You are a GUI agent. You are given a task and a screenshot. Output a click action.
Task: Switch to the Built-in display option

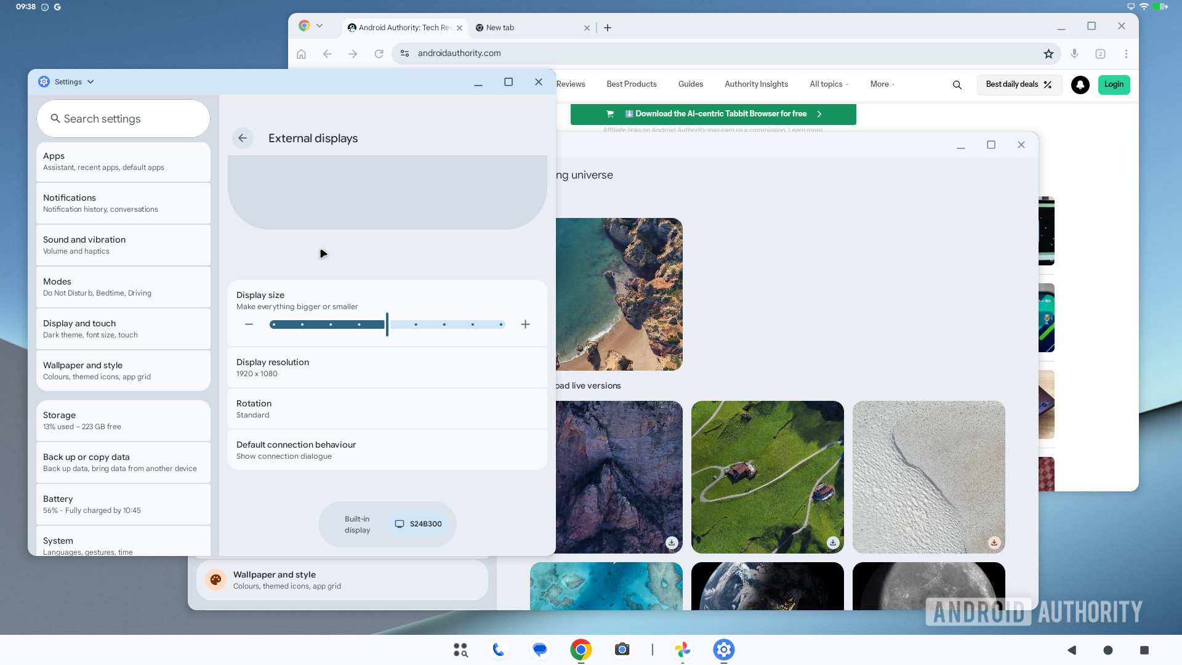(x=357, y=524)
